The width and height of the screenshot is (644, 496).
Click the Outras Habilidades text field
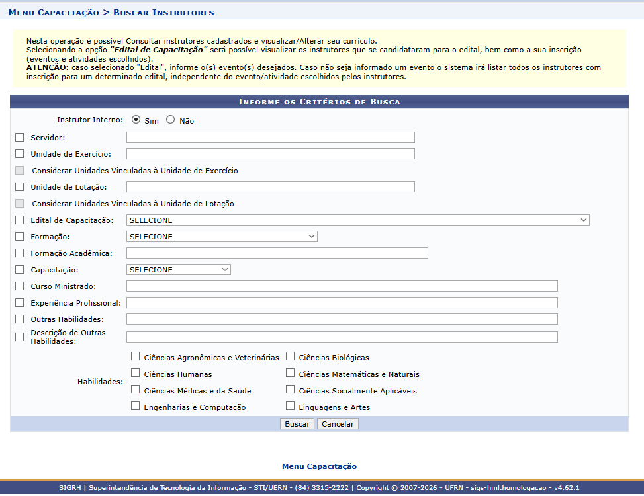click(342, 319)
